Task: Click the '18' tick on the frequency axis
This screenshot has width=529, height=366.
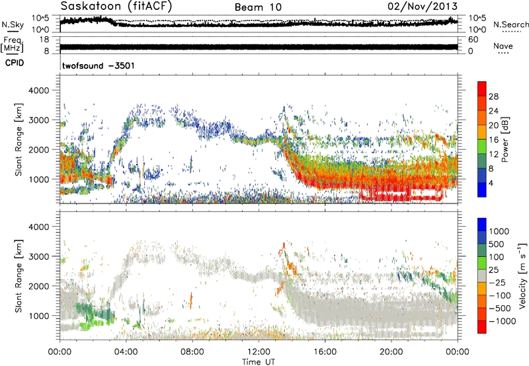Action: point(44,40)
